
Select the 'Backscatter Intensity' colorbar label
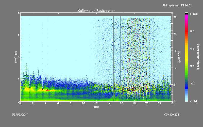pyautogui.click(x=198, y=57)
